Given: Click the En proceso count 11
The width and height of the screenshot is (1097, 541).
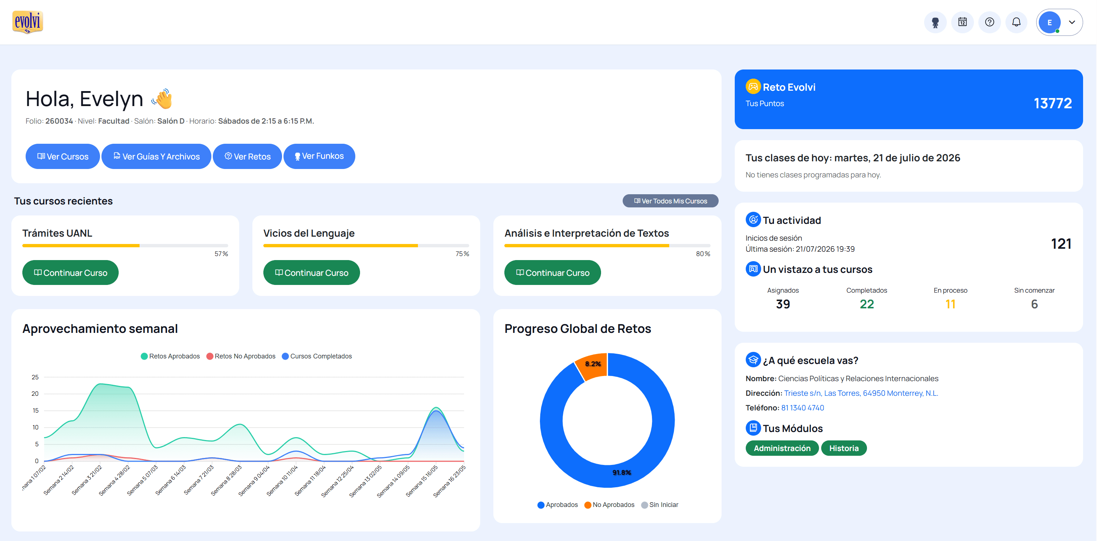Looking at the screenshot, I should tap(950, 304).
